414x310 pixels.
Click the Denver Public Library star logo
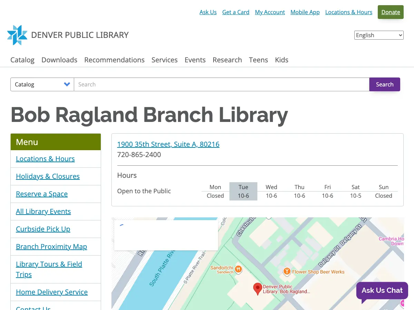click(17, 35)
